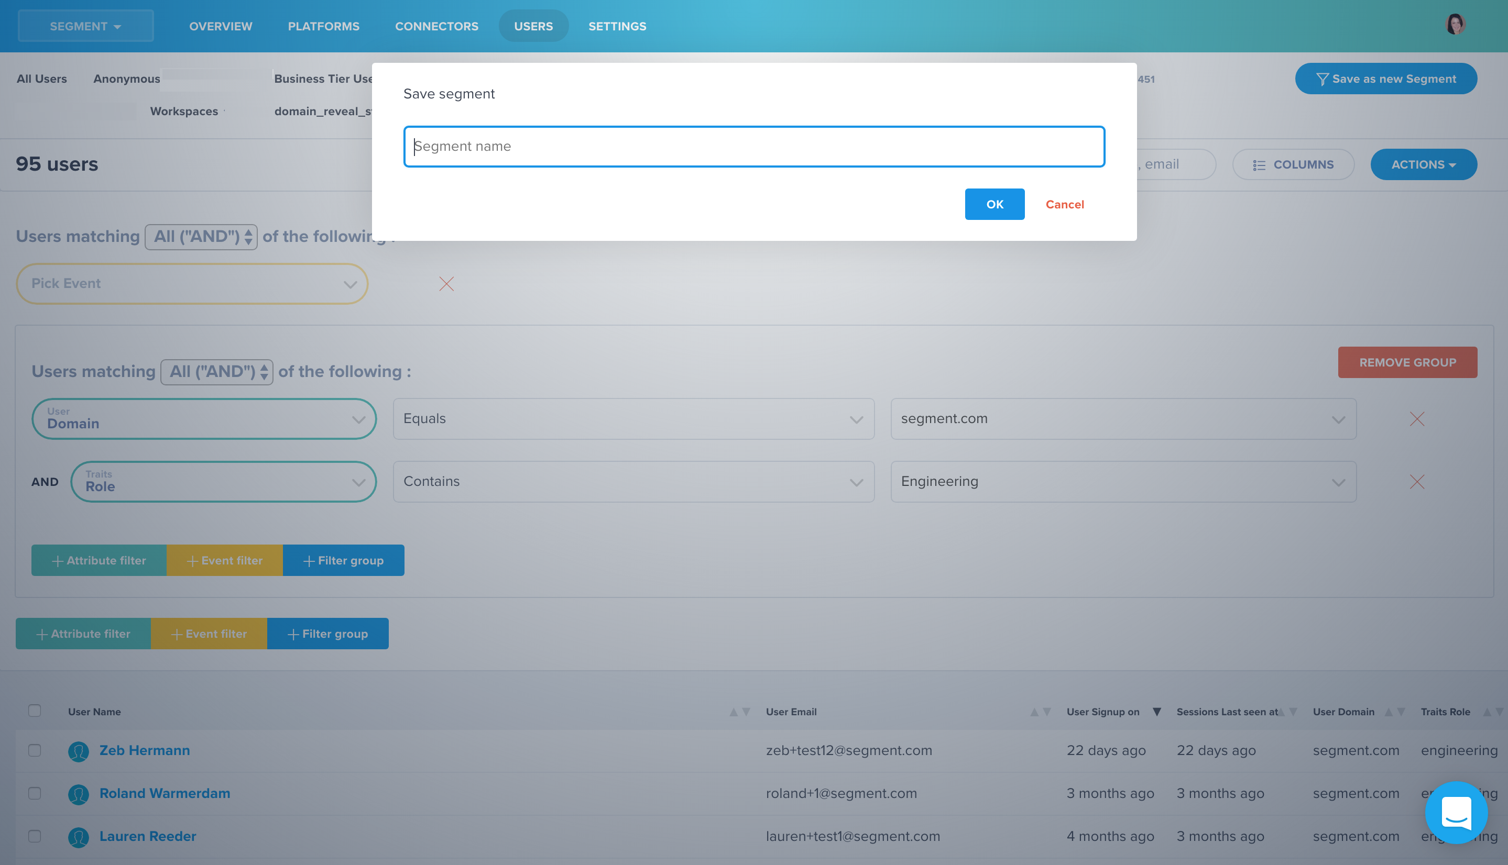1508x865 pixels.
Task: Open the SEGMENT workspace dropdown
Action: coord(85,26)
